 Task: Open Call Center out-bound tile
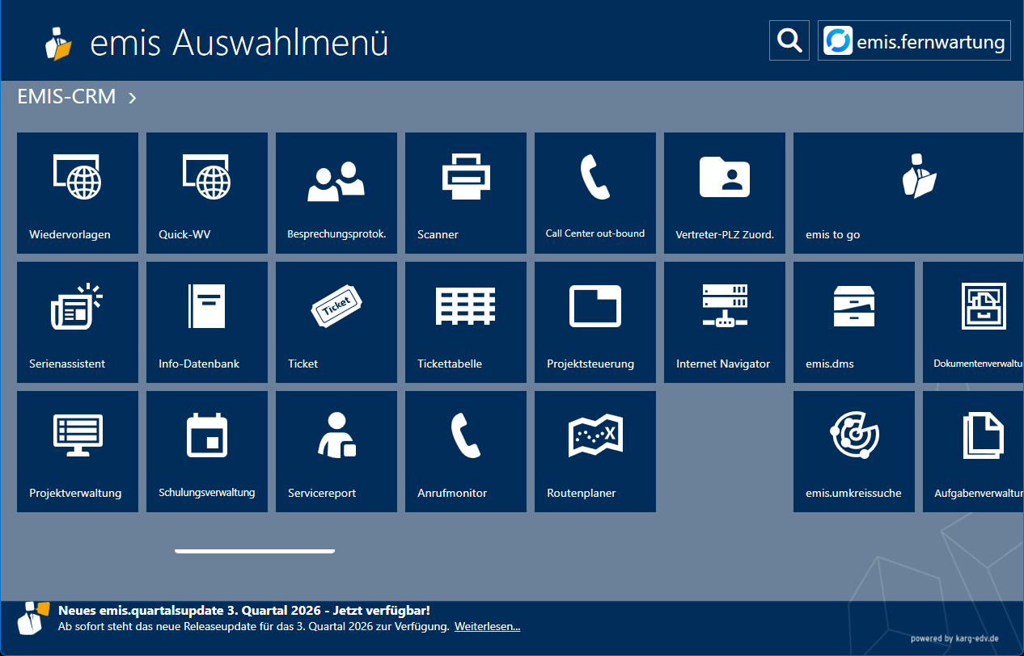[x=595, y=193]
